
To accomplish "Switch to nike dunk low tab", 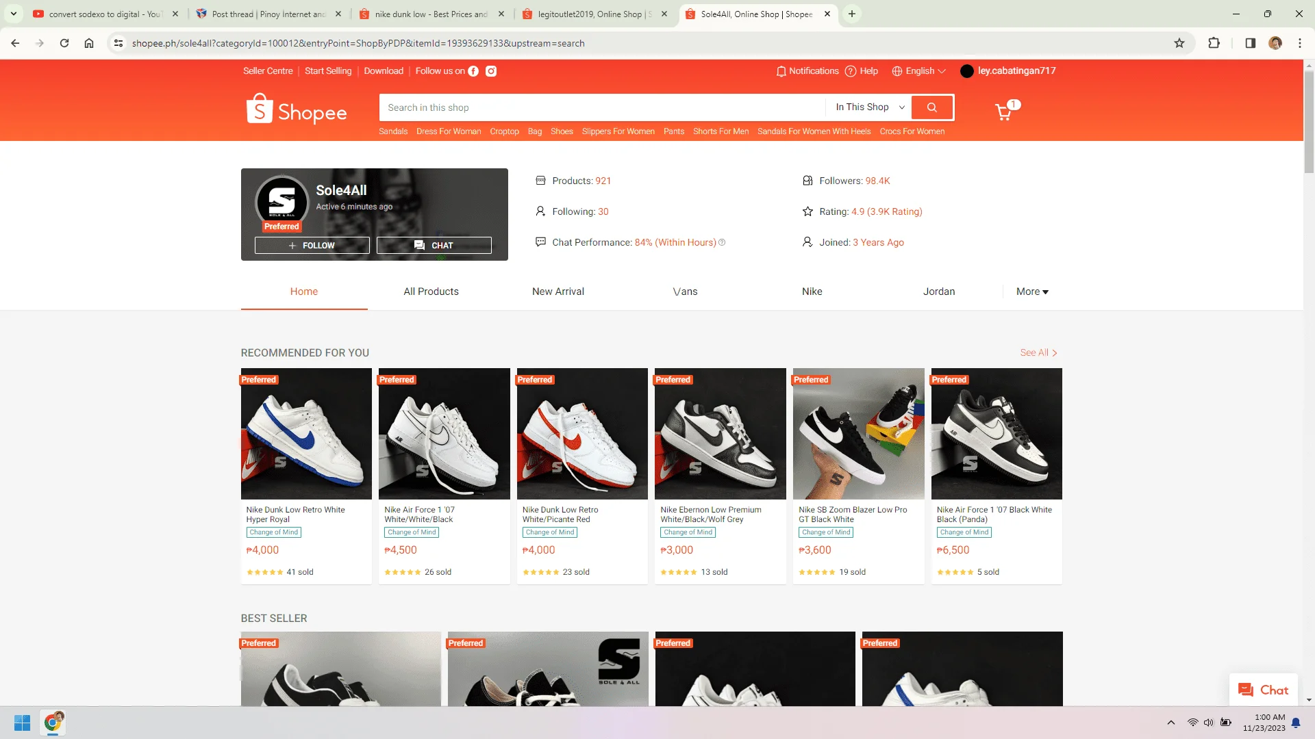I will [x=431, y=14].
